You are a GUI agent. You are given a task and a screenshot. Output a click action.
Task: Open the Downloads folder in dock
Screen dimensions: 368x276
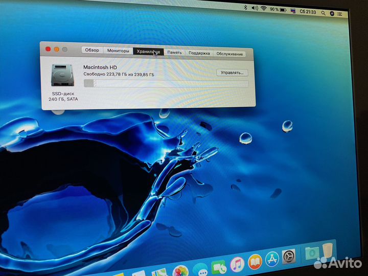pyautogui.click(x=312, y=253)
